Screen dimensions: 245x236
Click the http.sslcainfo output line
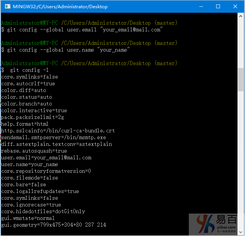click(x=58, y=131)
